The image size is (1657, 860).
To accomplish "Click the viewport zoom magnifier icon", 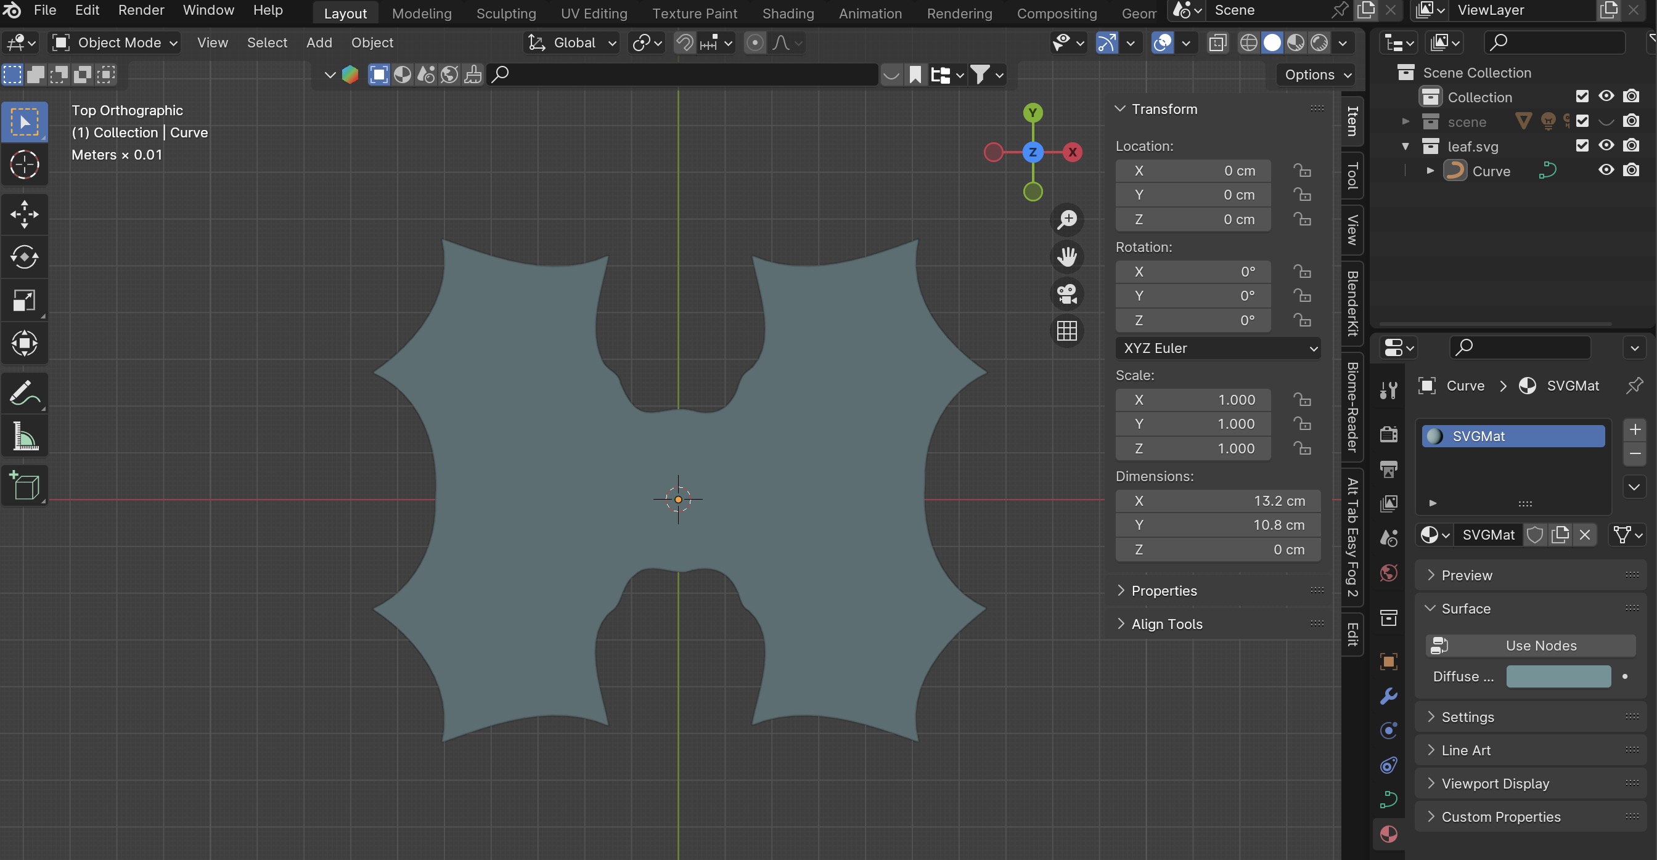I will click(1066, 220).
